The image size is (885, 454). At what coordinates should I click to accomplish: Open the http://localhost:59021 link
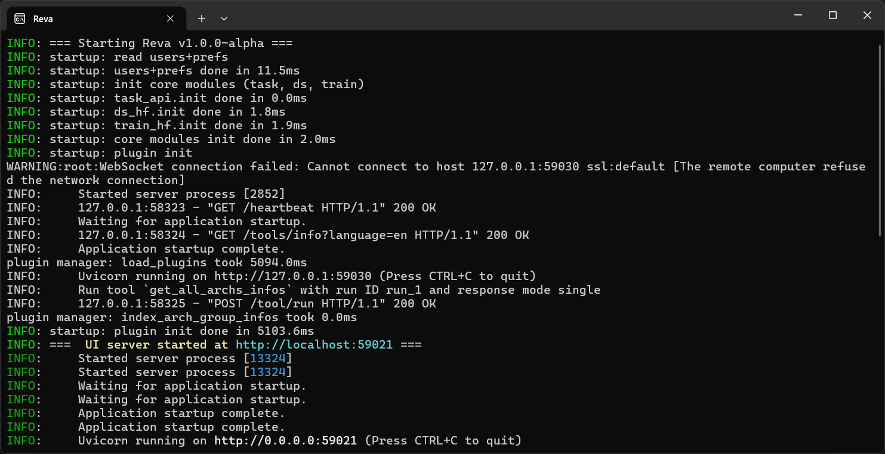(314, 345)
